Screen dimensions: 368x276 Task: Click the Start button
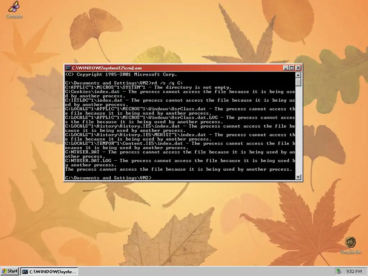(10, 271)
